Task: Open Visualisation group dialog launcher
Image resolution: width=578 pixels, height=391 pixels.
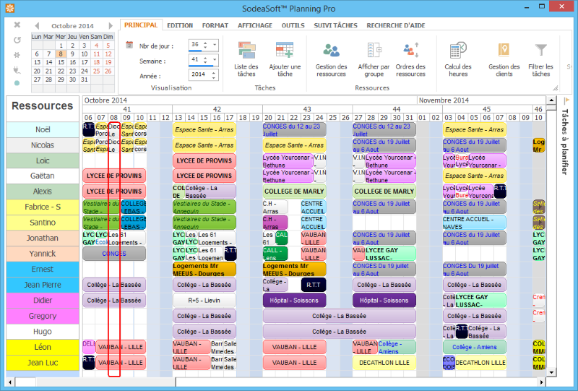Action: click(555, 87)
